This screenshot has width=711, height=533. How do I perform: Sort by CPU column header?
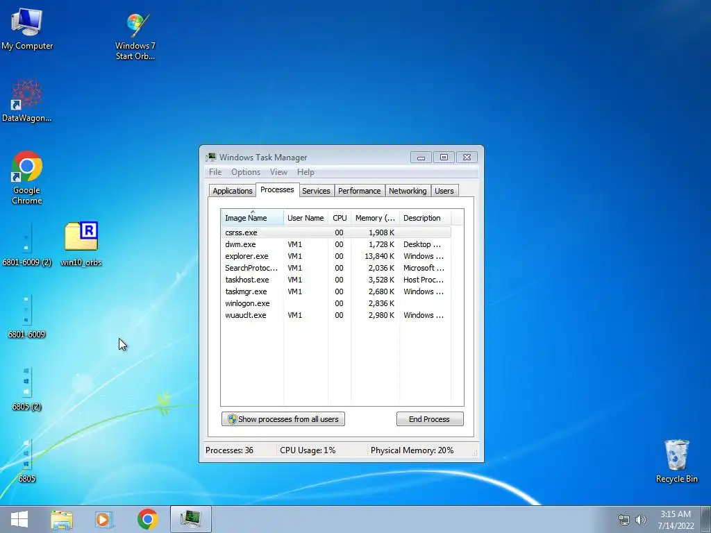(x=340, y=218)
